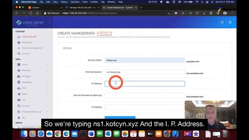Viewport: 249px width, 140px height.
Task: Open the Back up sidebar icon
Action: [x=19, y=106]
